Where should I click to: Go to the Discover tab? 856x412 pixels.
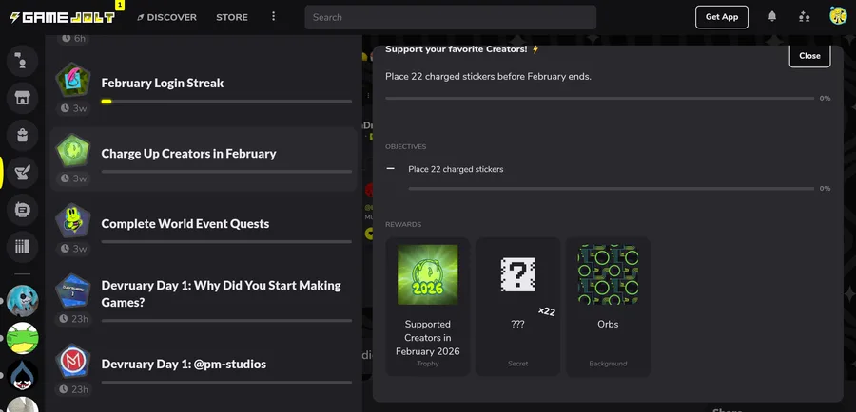[166, 17]
